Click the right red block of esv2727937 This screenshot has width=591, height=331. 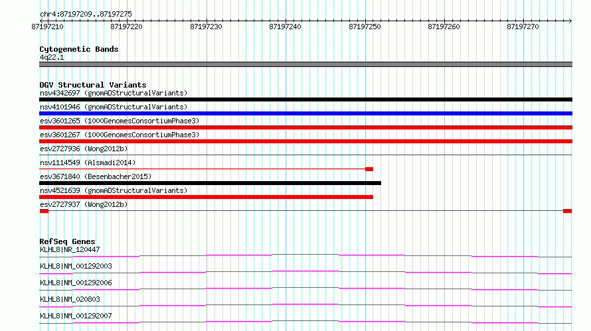[567, 211]
